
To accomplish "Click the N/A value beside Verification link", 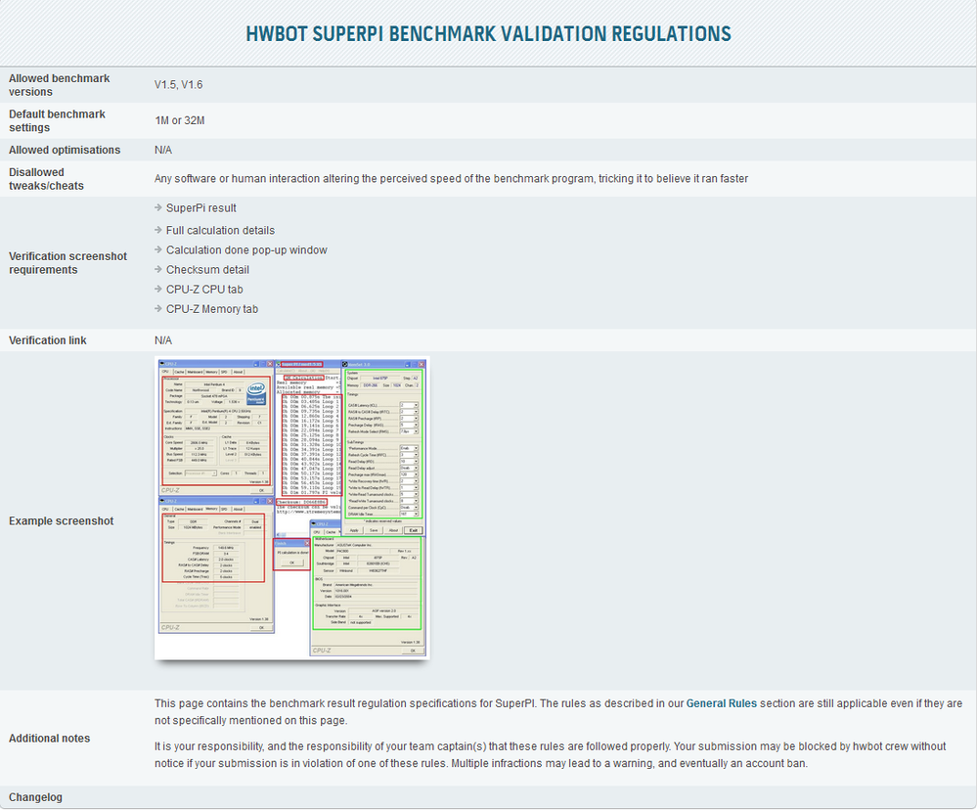I will pyautogui.click(x=163, y=340).
